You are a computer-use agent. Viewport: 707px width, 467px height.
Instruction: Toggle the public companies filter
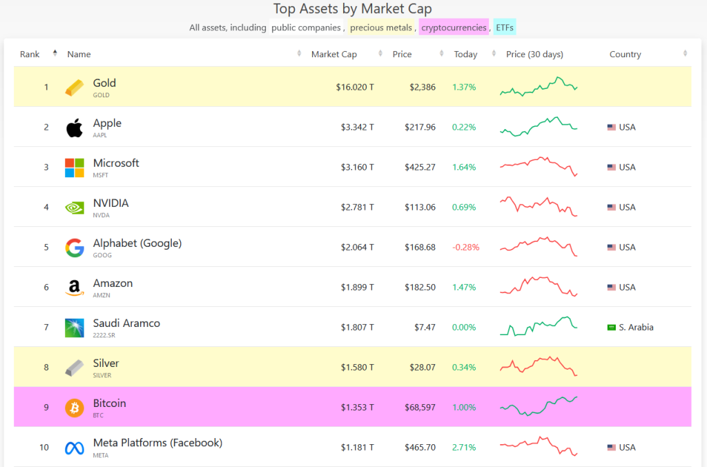306,28
